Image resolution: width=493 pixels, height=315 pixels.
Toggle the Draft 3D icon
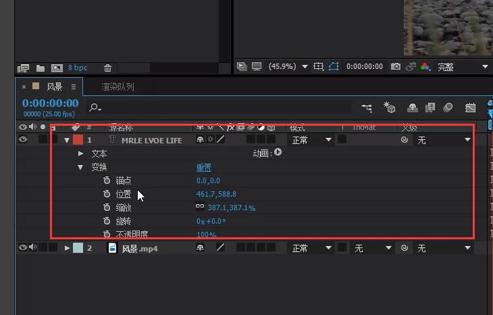(x=389, y=107)
